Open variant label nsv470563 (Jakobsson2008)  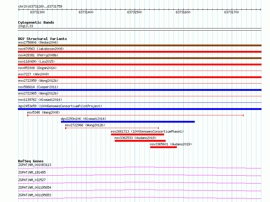41,49
